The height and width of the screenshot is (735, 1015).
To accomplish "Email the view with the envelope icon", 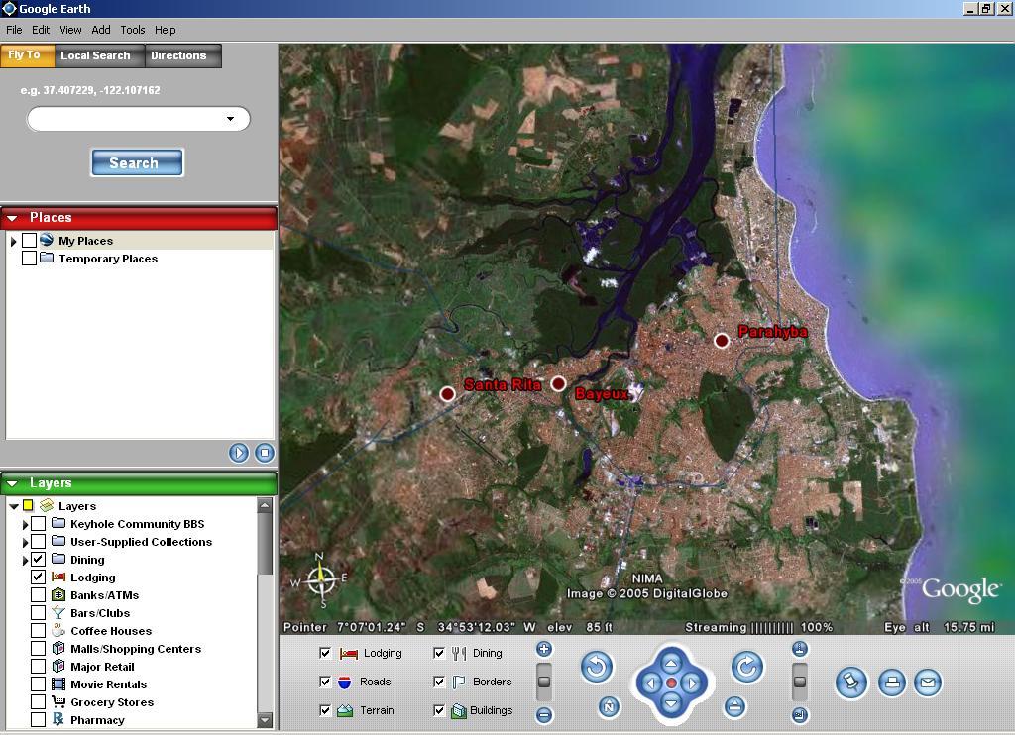I will [x=928, y=682].
